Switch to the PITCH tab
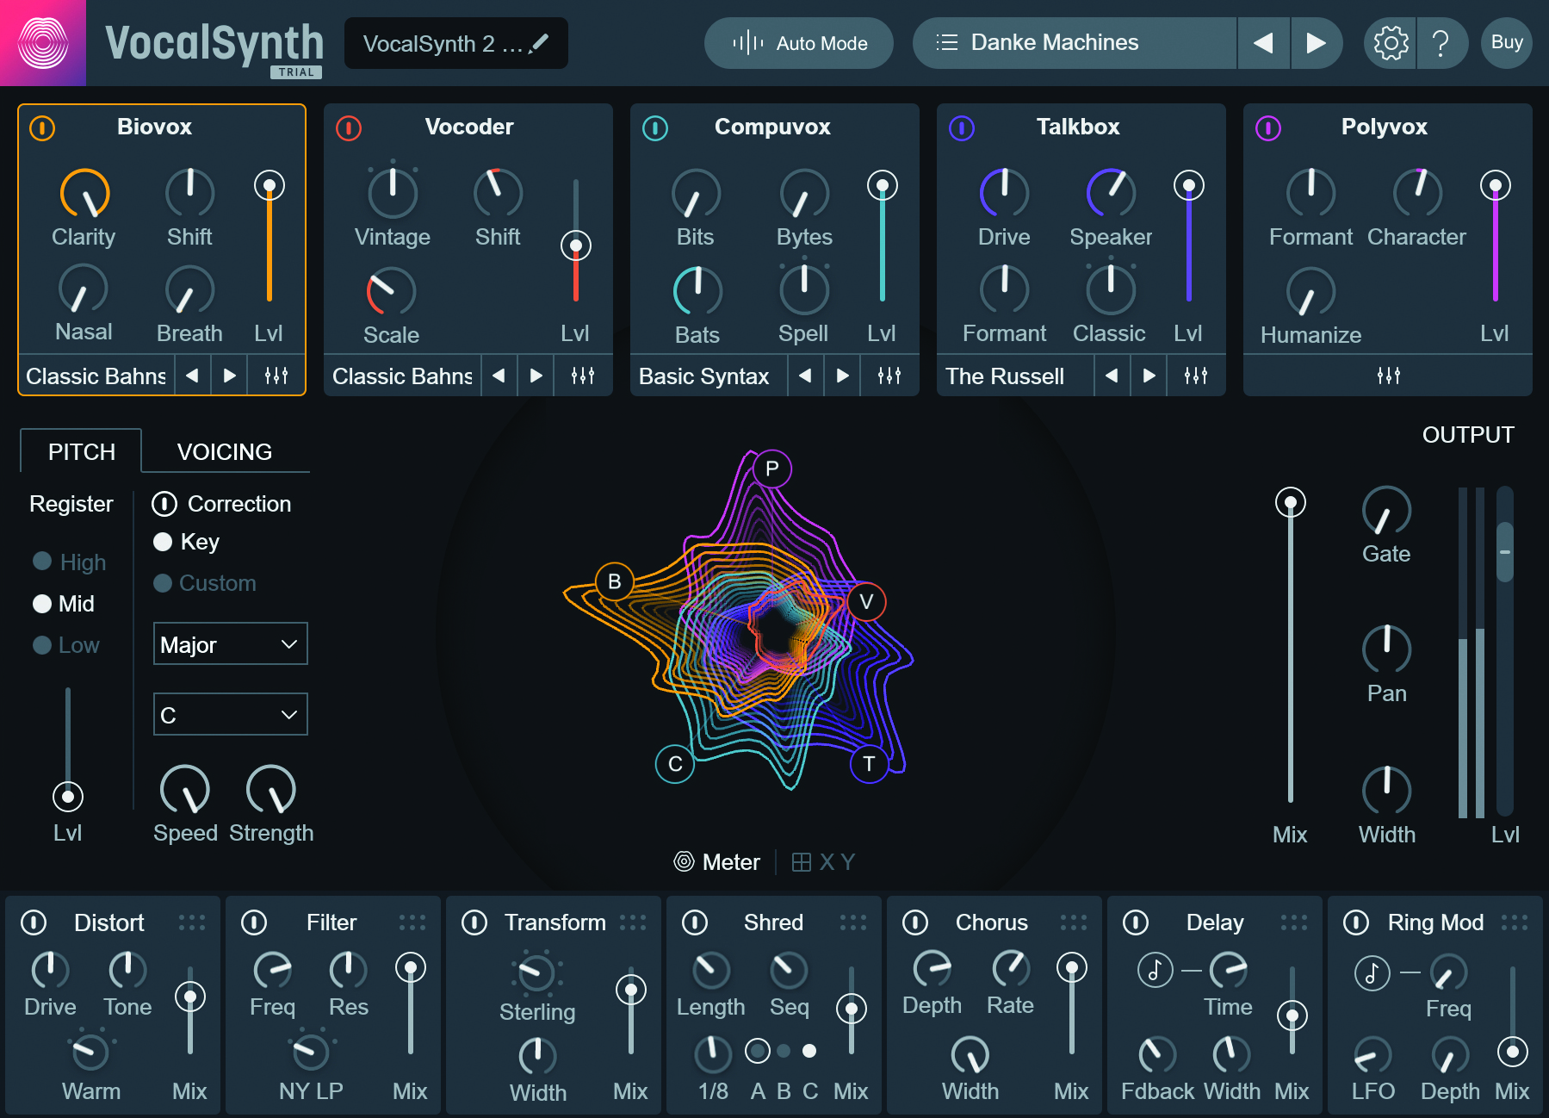1549x1118 pixels. click(x=82, y=451)
